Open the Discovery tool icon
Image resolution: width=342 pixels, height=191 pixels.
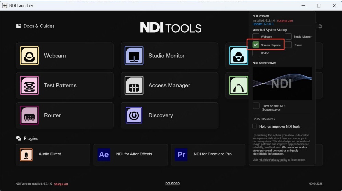tap(134, 115)
